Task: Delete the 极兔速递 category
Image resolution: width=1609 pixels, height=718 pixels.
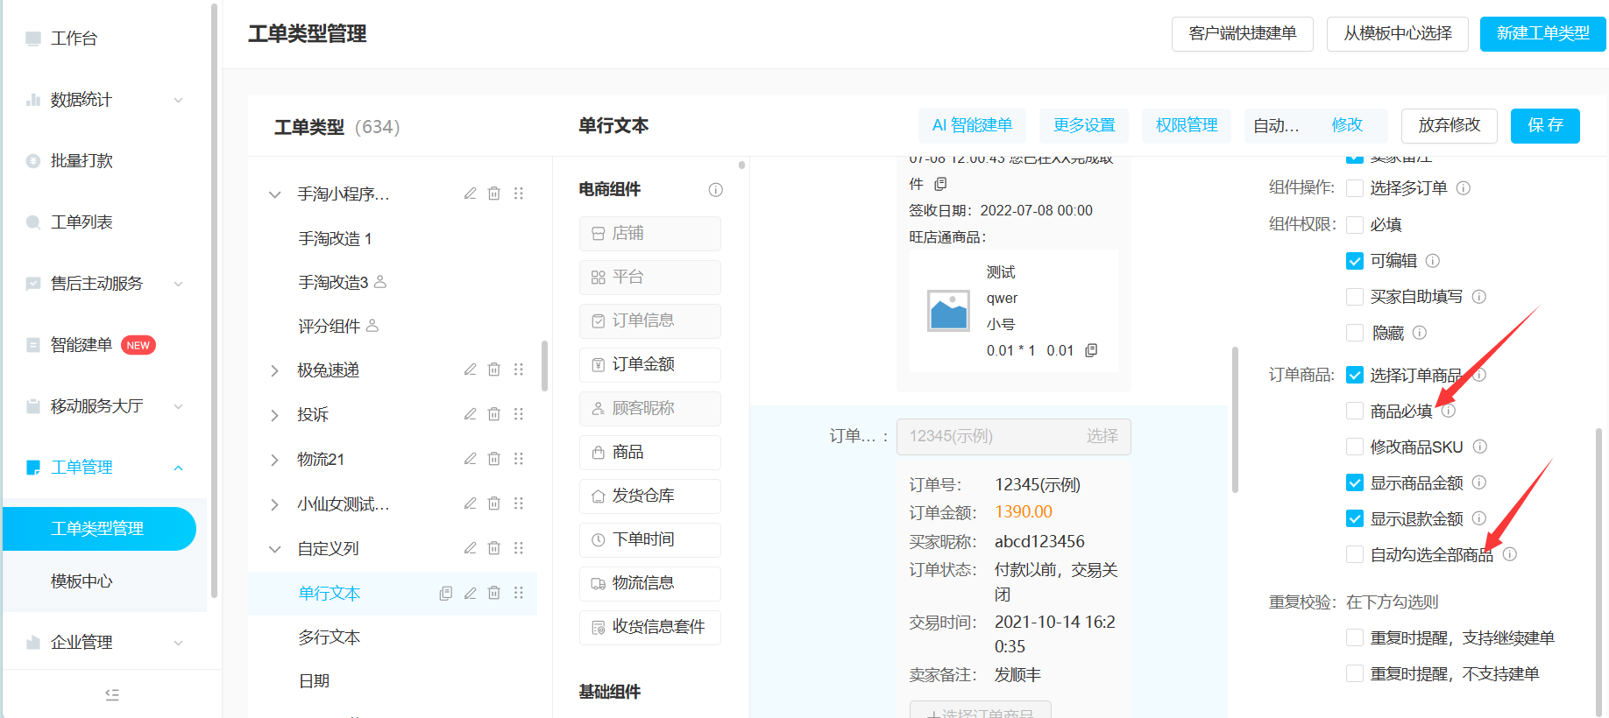Action: click(x=494, y=370)
